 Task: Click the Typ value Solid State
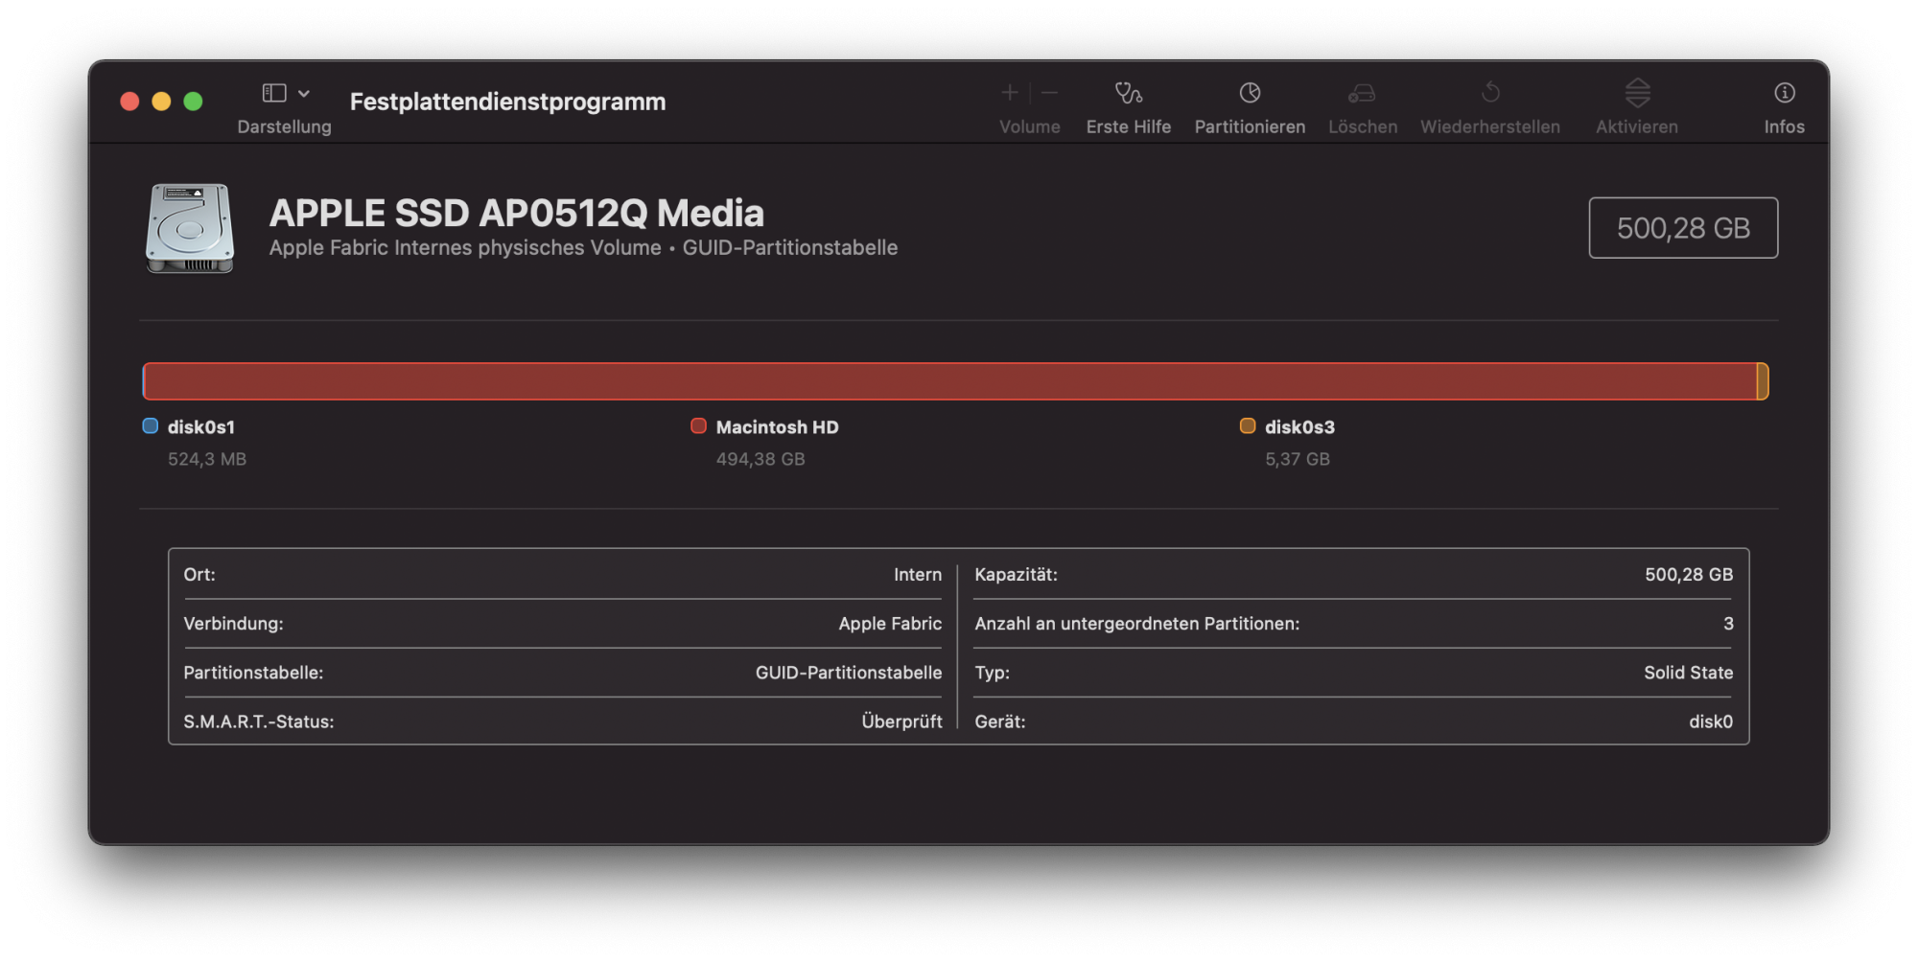click(1688, 673)
